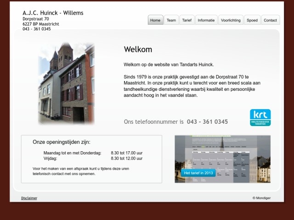294x220 pixels.
Task: Click the 'Dorpstraat 70' header address line
Action: (36, 19)
